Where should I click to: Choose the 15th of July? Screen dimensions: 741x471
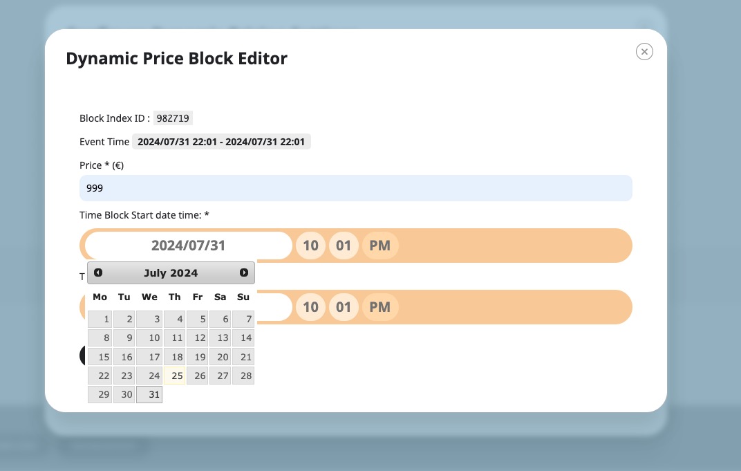click(x=100, y=357)
